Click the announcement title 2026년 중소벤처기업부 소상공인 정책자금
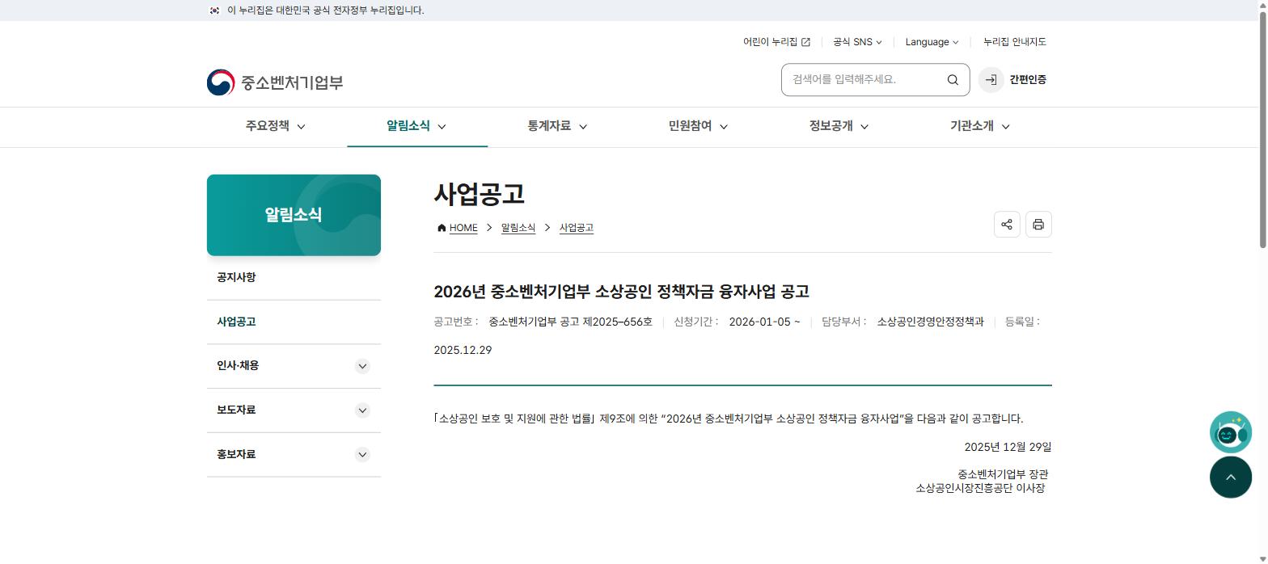The width and height of the screenshot is (1268, 564). pyautogui.click(x=621, y=292)
